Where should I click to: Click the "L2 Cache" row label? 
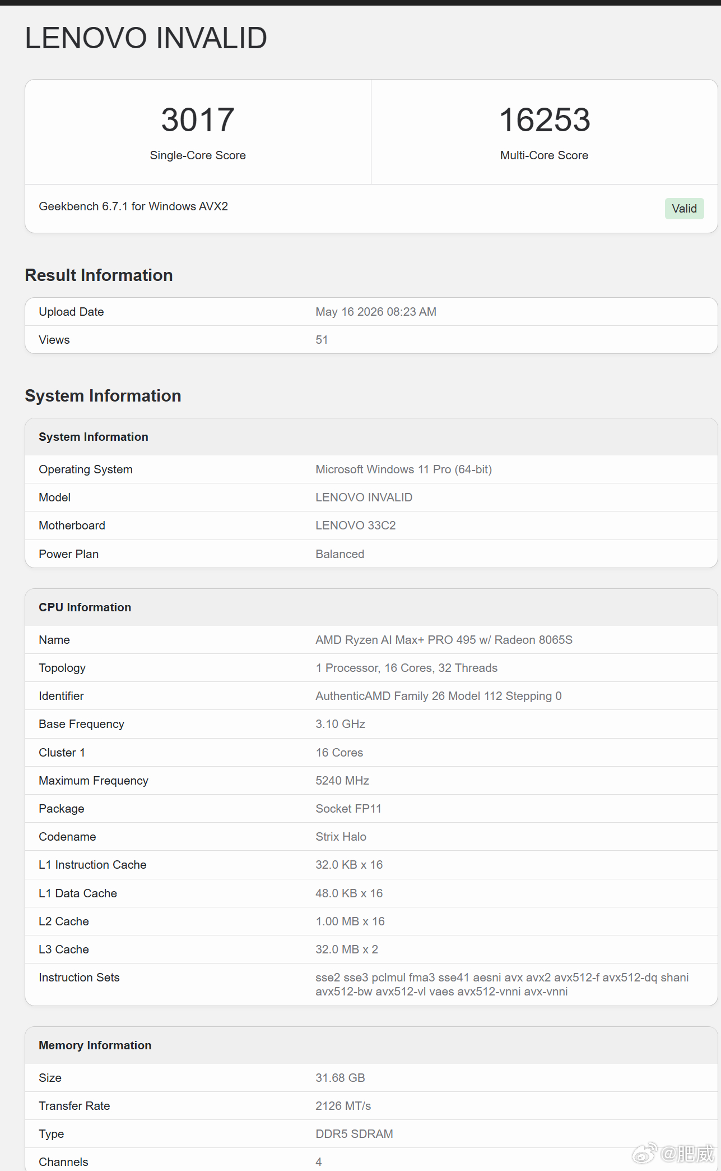click(64, 921)
